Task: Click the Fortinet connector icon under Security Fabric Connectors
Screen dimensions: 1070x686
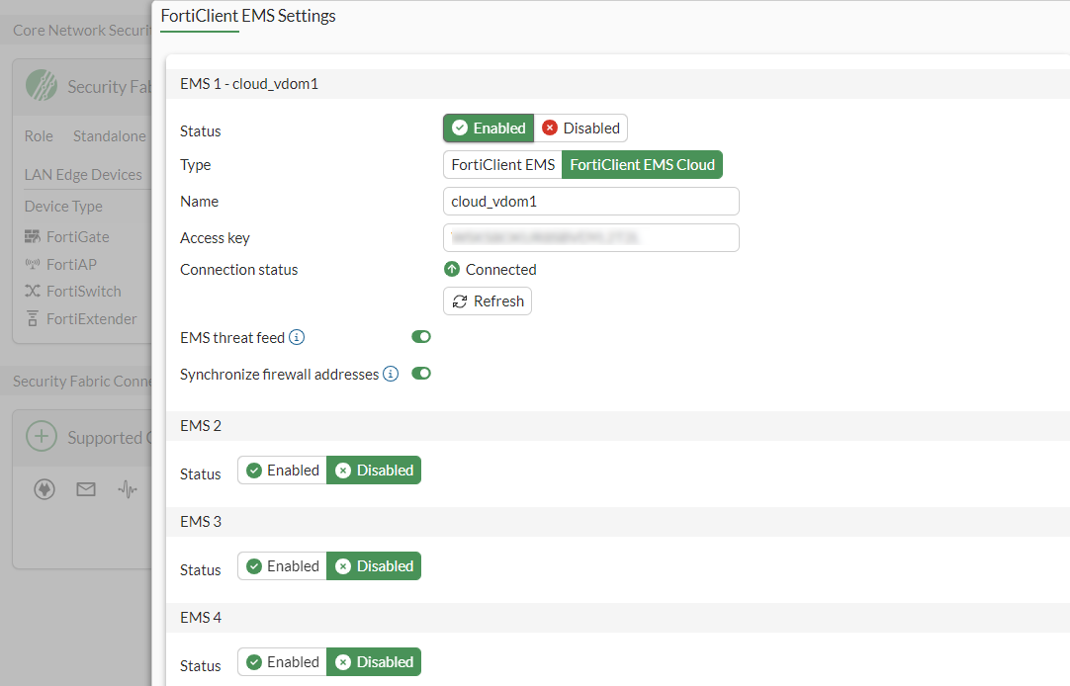Action: [44, 488]
